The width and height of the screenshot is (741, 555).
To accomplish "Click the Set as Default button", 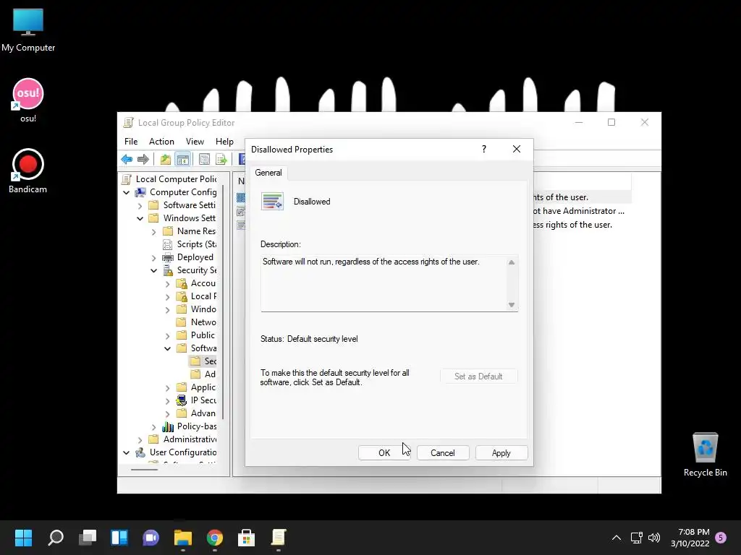I will click(x=478, y=376).
